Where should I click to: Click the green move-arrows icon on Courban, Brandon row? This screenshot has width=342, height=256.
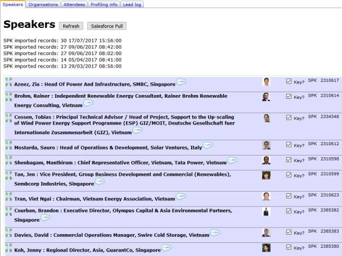[x=9, y=211]
